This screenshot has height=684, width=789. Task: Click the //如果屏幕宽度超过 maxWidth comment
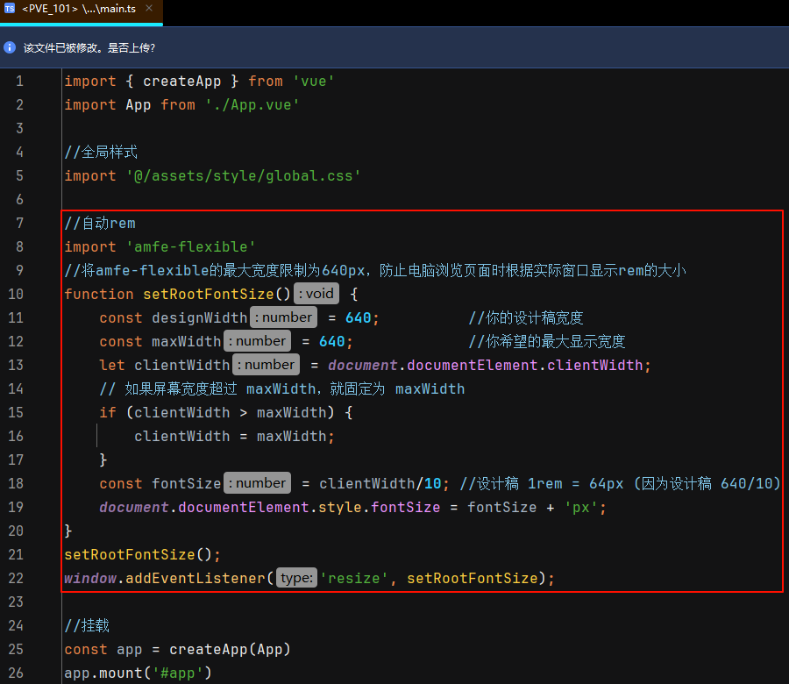pos(282,388)
